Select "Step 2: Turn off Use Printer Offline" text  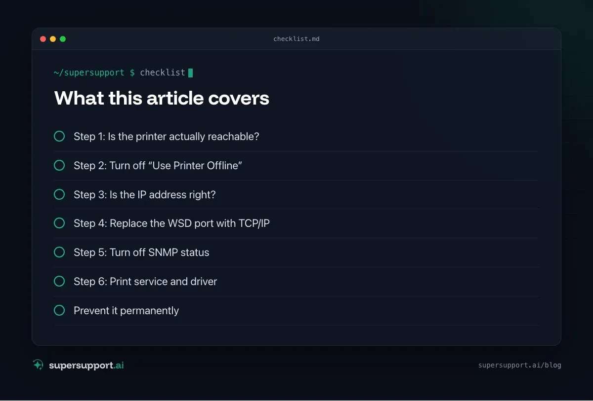(158, 165)
